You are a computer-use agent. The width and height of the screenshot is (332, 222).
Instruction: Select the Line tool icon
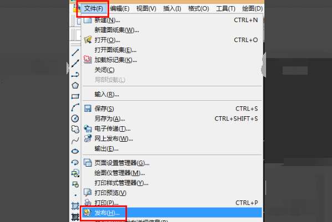click(75, 53)
